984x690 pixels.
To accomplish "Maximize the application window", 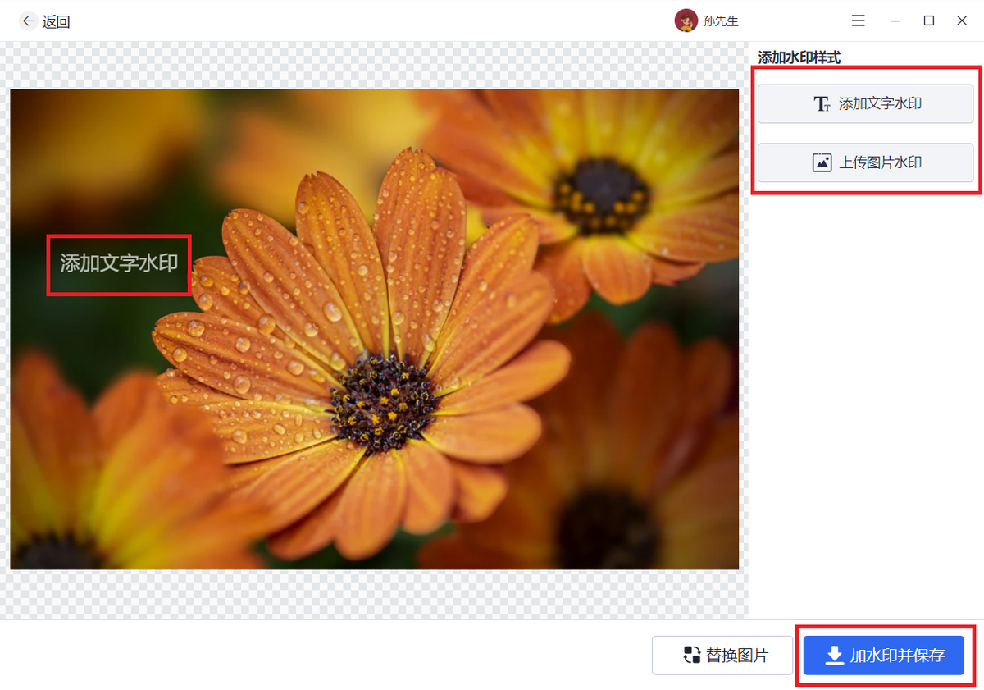I will [x=929, y=21].
